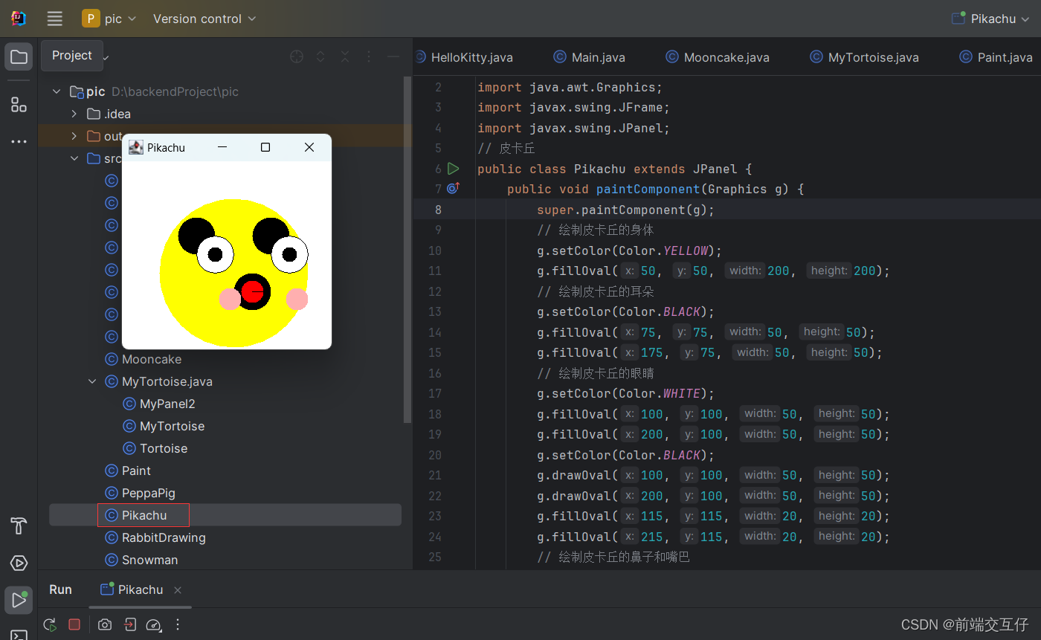Image resolution: width=1041 pixels, height=640 pixels.
Task: Open the Project view selector dropdown arrow
Action: pyautogui.click(x=105, y=57)
